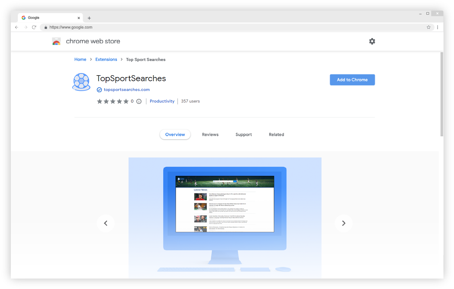The width and height of the screenshot is (454, 289).
Task: Click the TopSportSearches soccer ball icon
Action: (x=81, y=82)
